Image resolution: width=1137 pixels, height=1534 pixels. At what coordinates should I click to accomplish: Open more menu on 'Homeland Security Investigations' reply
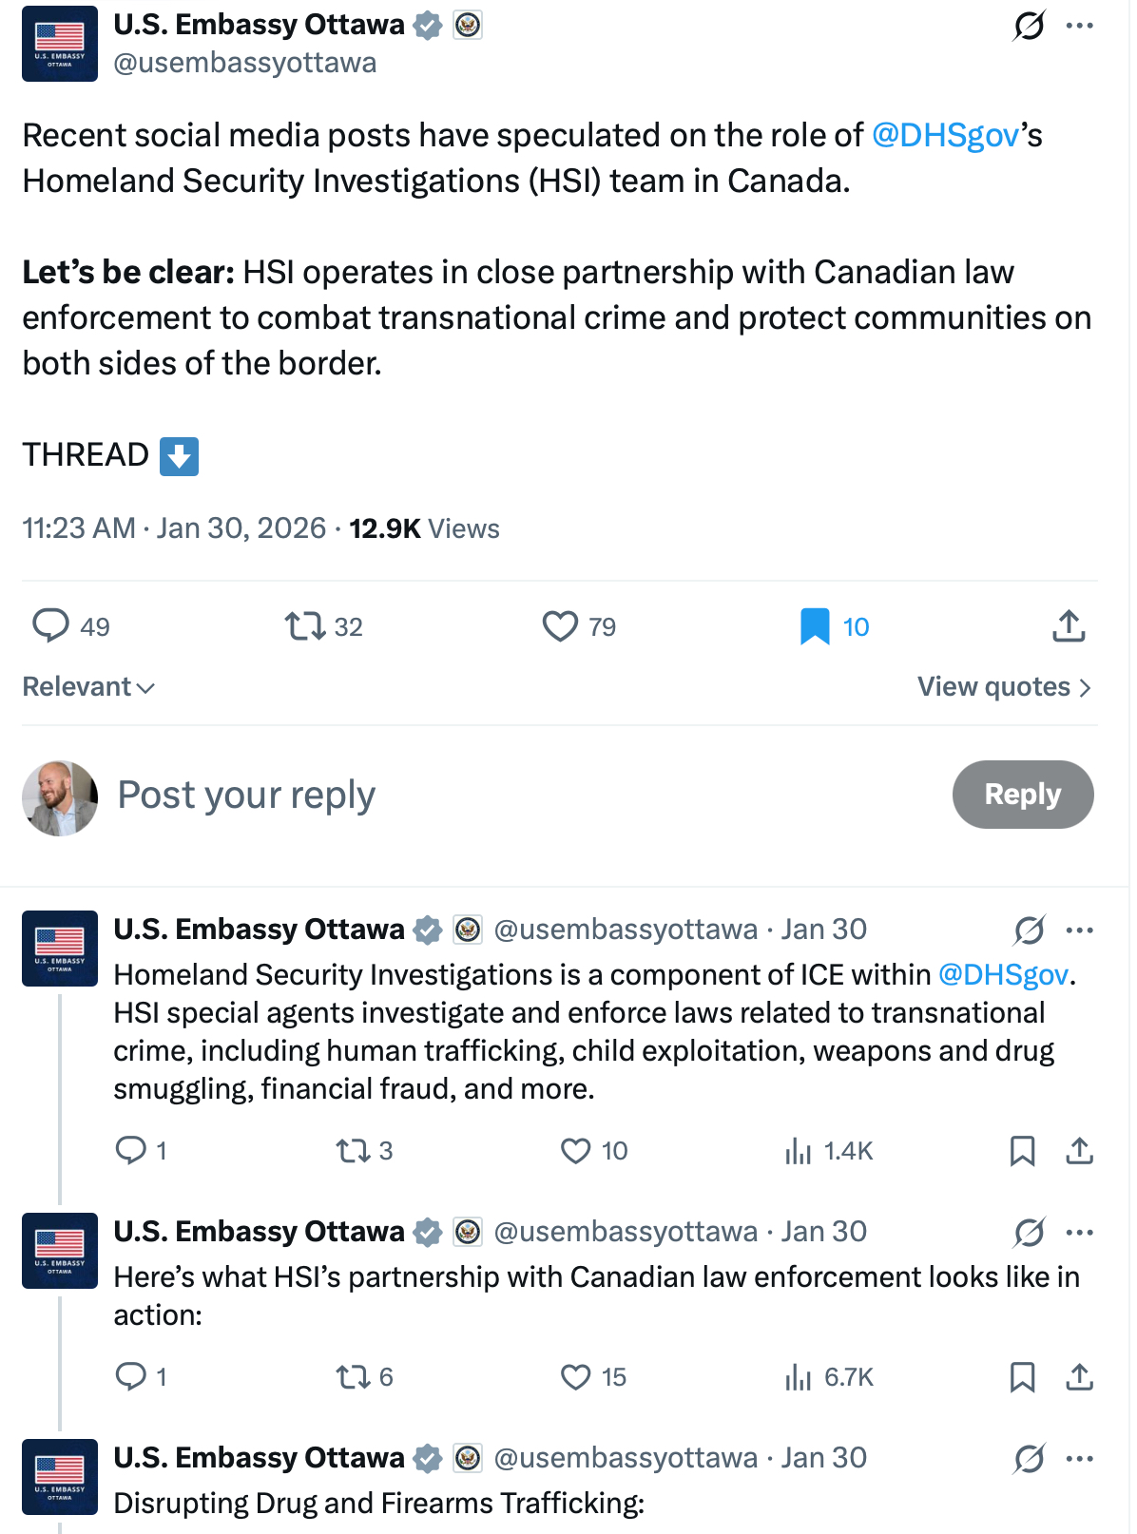pyautogui.click(x=1080, y=930)
